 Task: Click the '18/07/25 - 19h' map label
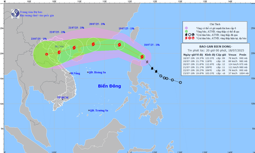coord(152,45)
